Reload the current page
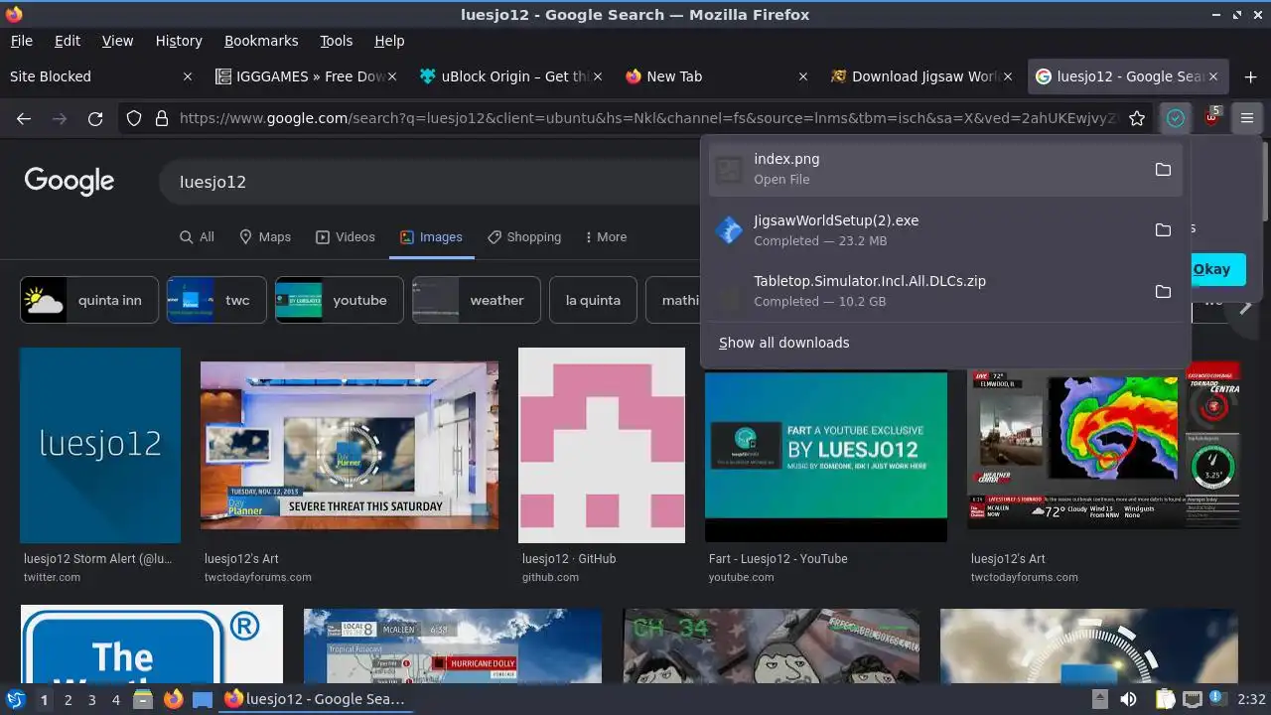The image size is (1271, 715). [x=95, y=118]
